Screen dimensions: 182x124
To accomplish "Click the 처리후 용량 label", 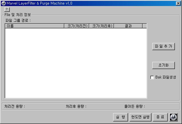I will point(76,106).
